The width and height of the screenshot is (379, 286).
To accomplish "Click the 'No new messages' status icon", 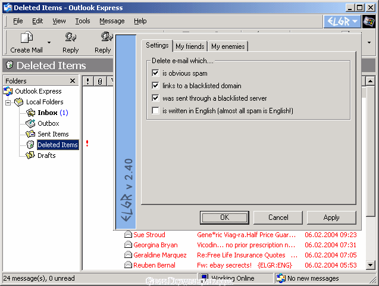I will pos(281,278).
